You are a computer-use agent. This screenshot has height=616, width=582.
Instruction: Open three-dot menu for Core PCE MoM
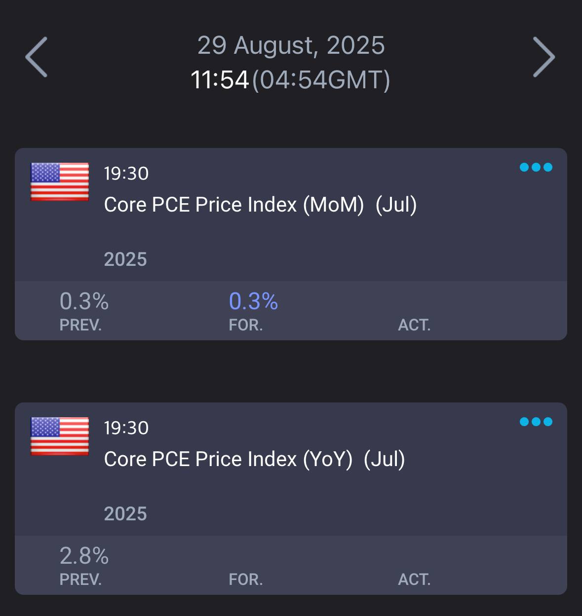536,167
